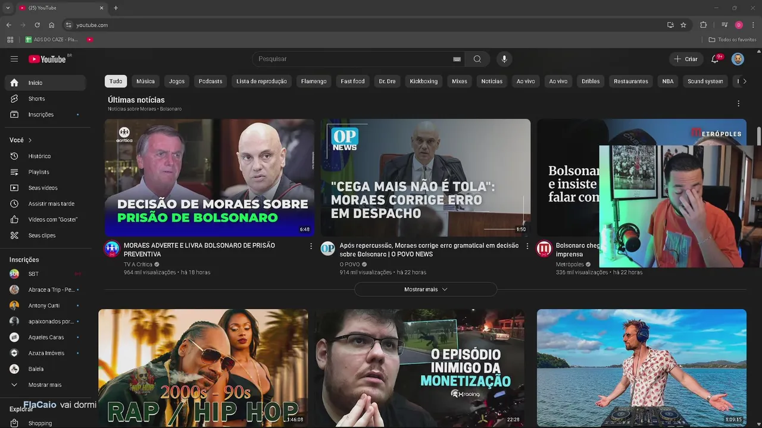
Task: Open Baleia channel subscription
Action: click(x=45, y=369)
